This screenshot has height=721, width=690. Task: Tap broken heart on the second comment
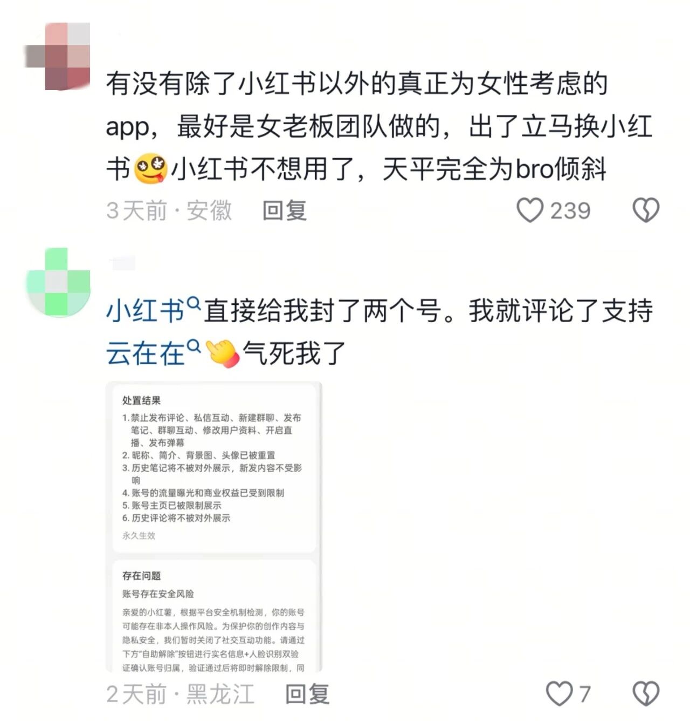[x=645, y=693]
